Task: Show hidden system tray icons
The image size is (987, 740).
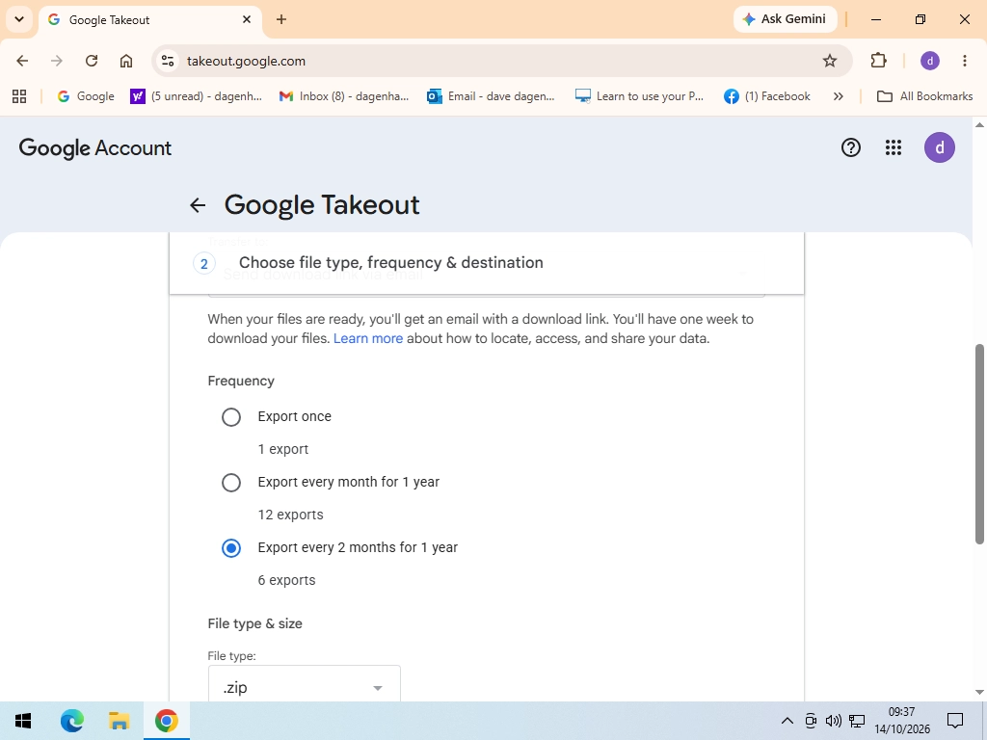Action: pyautogui.click(x=787, y=721)
